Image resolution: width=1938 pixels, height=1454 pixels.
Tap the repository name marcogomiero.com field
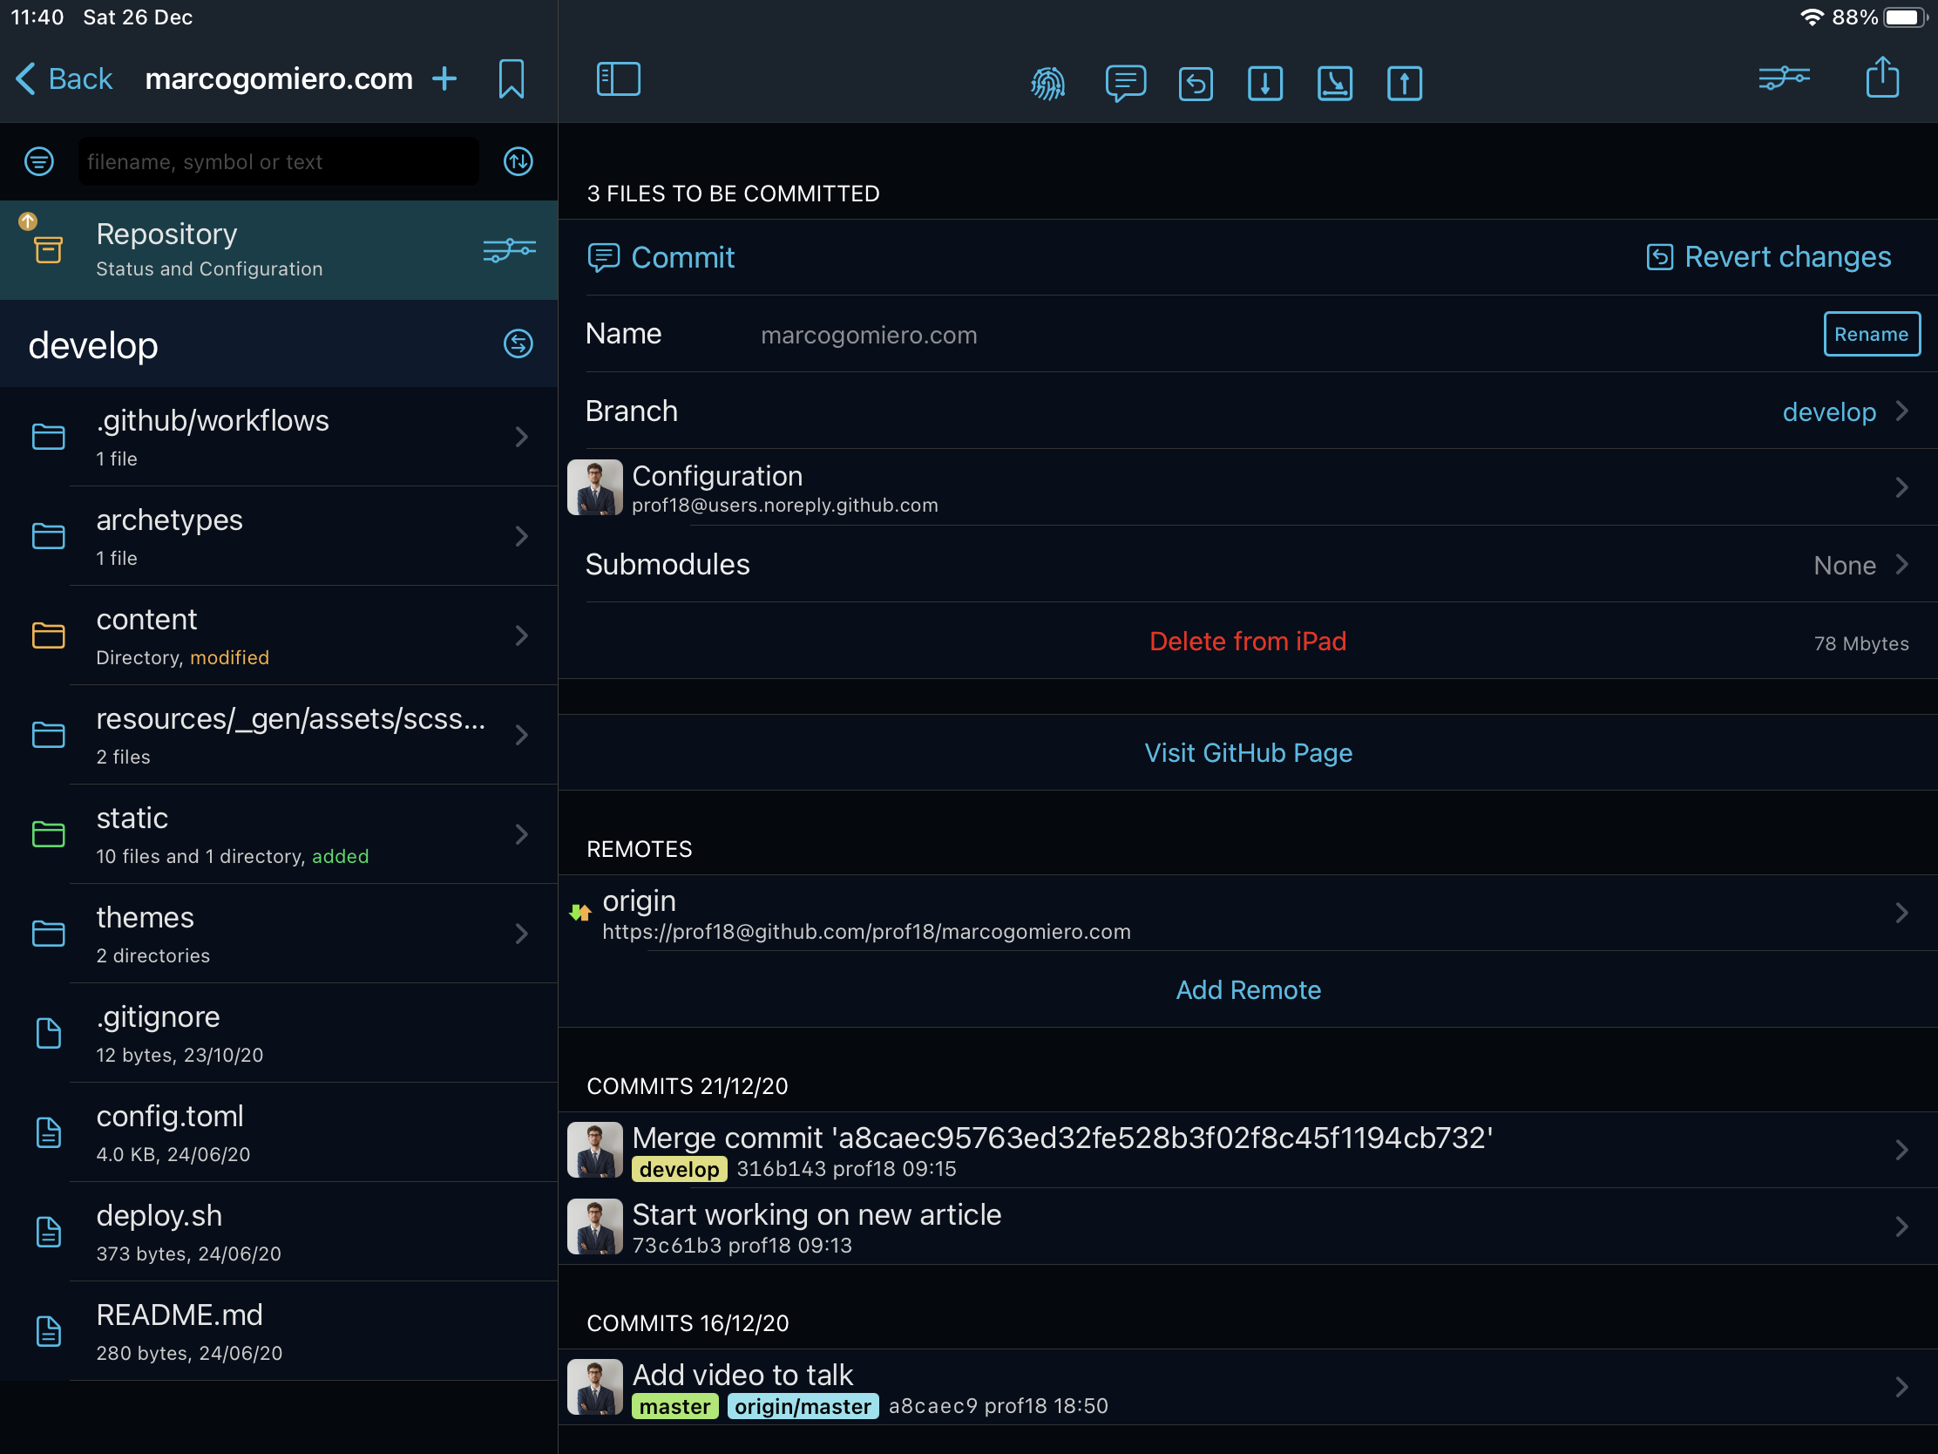click(x=868, y=335)
